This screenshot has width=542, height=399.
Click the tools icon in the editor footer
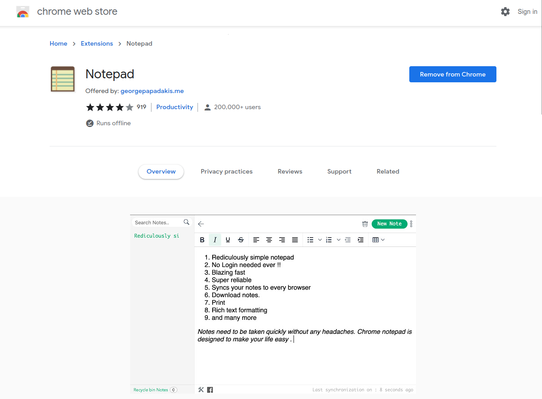point(201,390)
